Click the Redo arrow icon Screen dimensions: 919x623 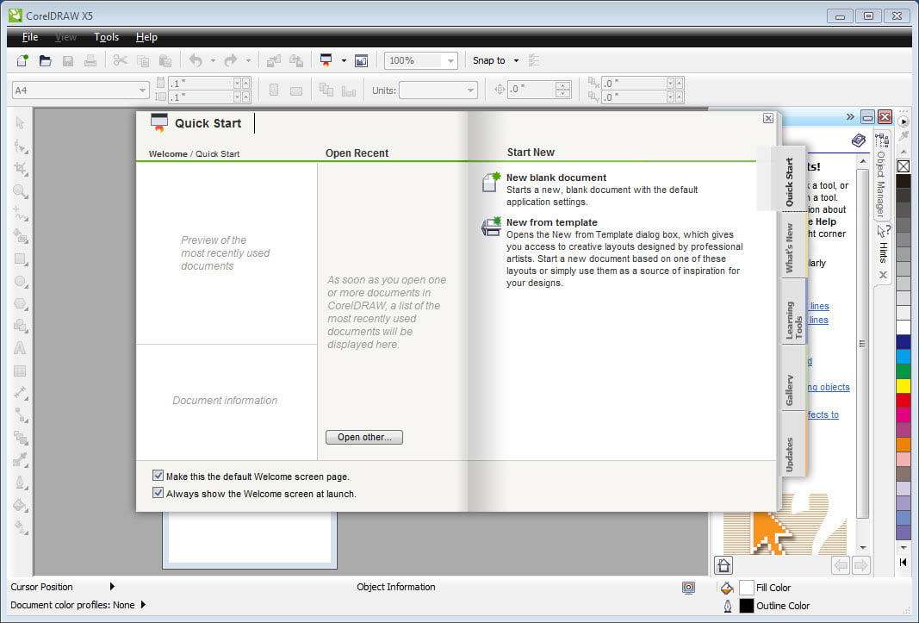pyautogui.click(x=231, y=60)
